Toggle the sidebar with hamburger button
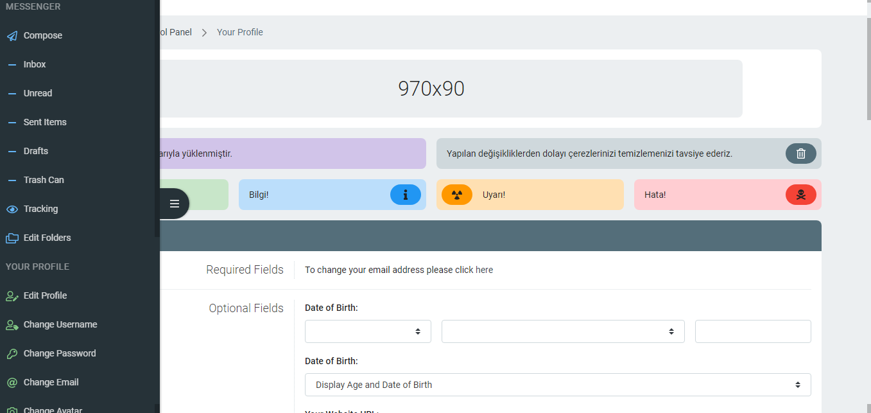The width and height of the screenshot is (871, 413). click(174, 204)
